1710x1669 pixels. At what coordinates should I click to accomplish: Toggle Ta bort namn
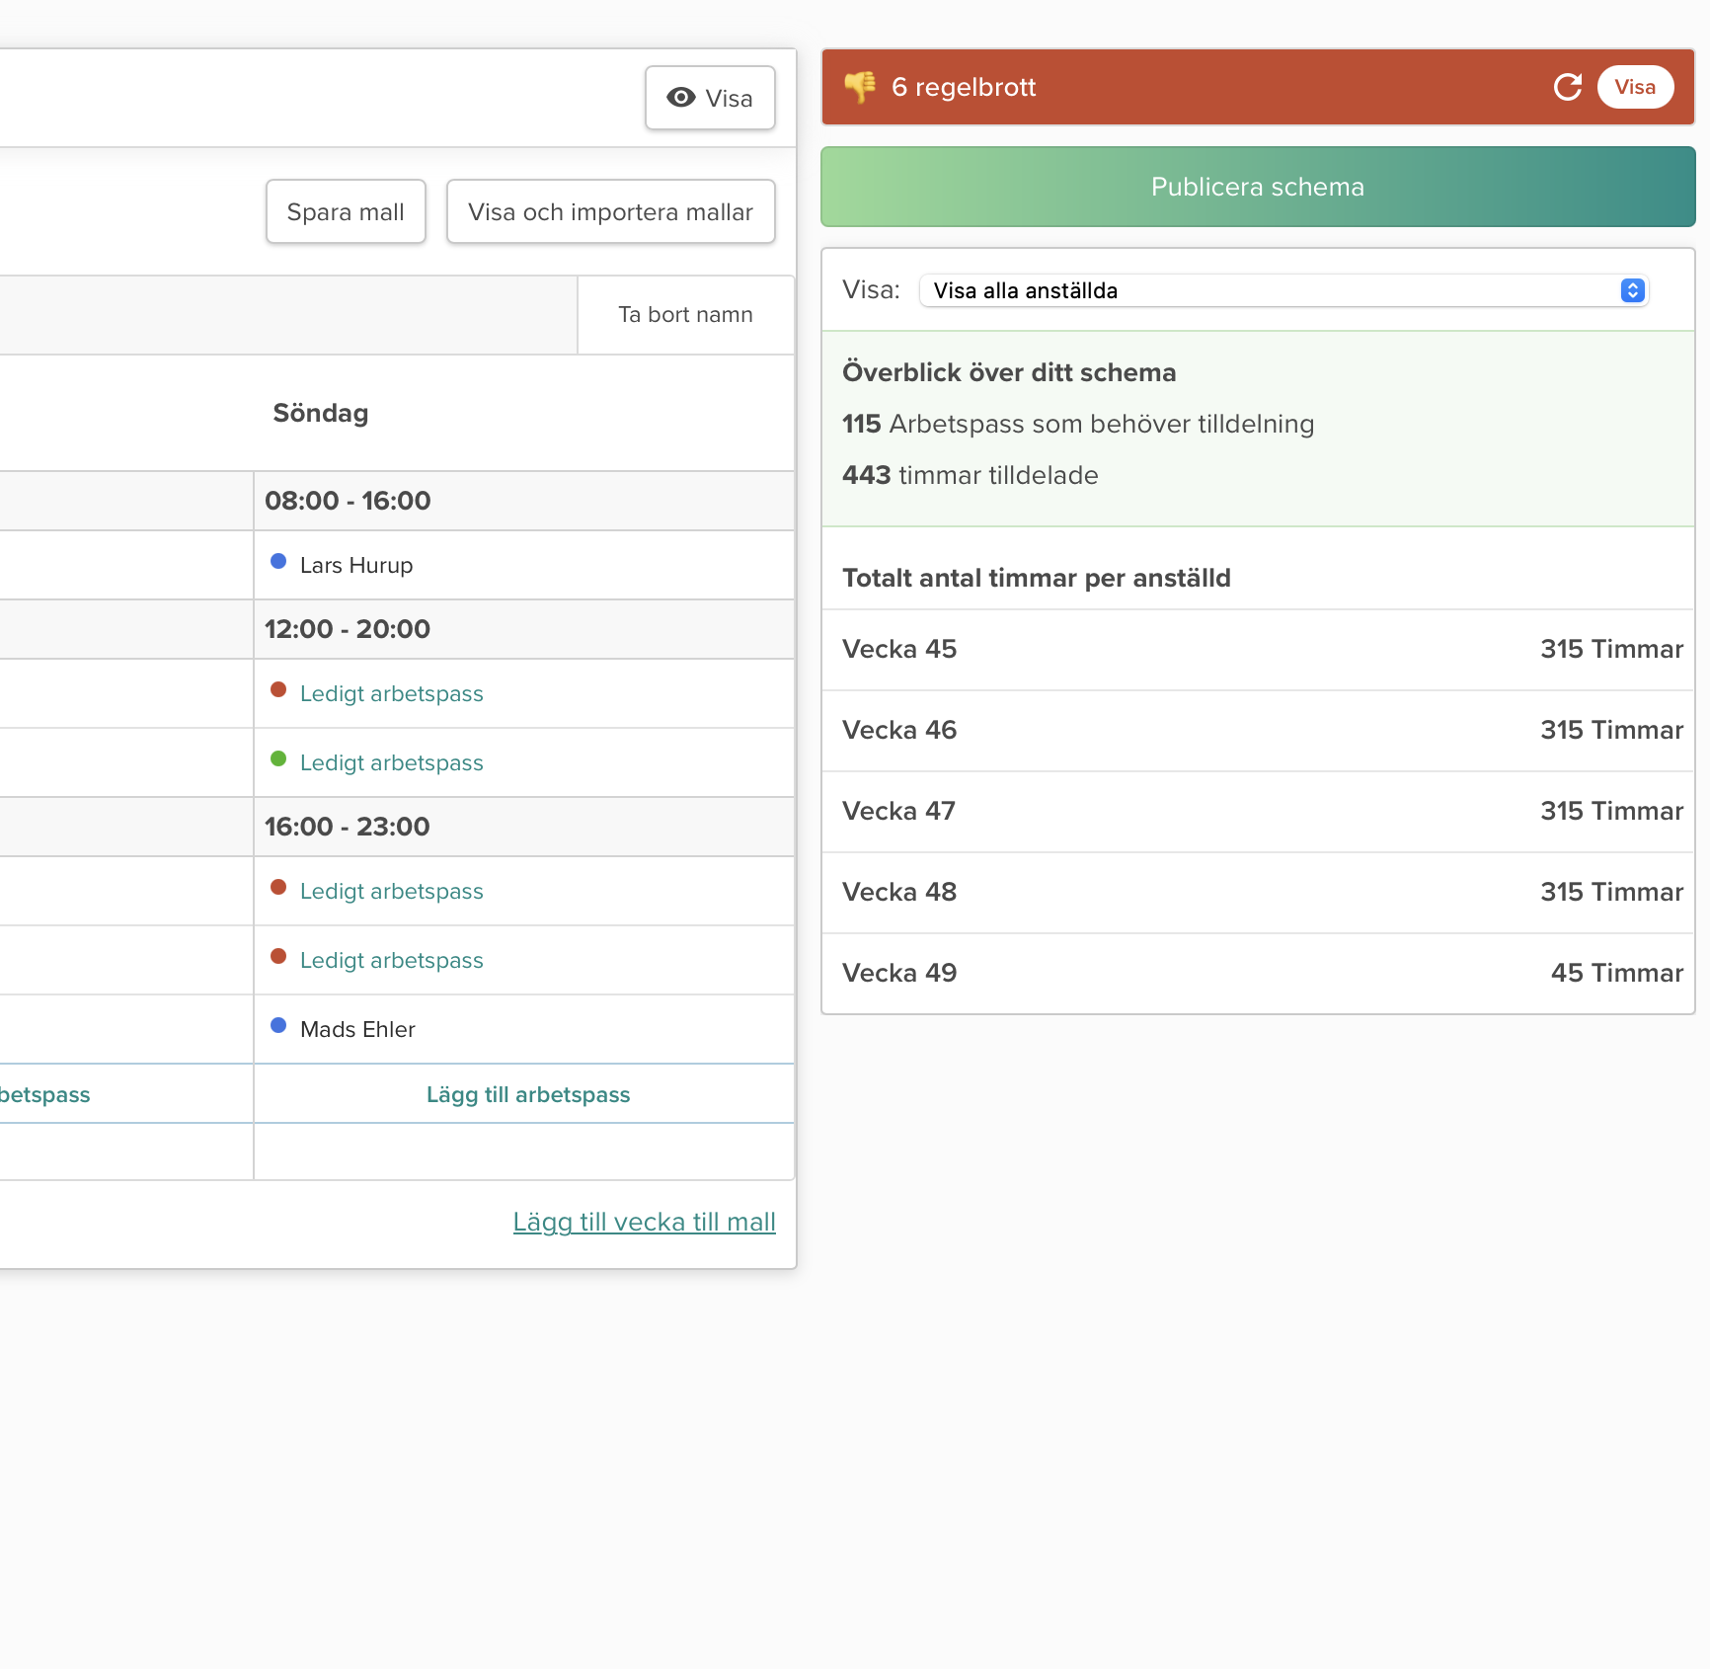[x=685, y=314]
